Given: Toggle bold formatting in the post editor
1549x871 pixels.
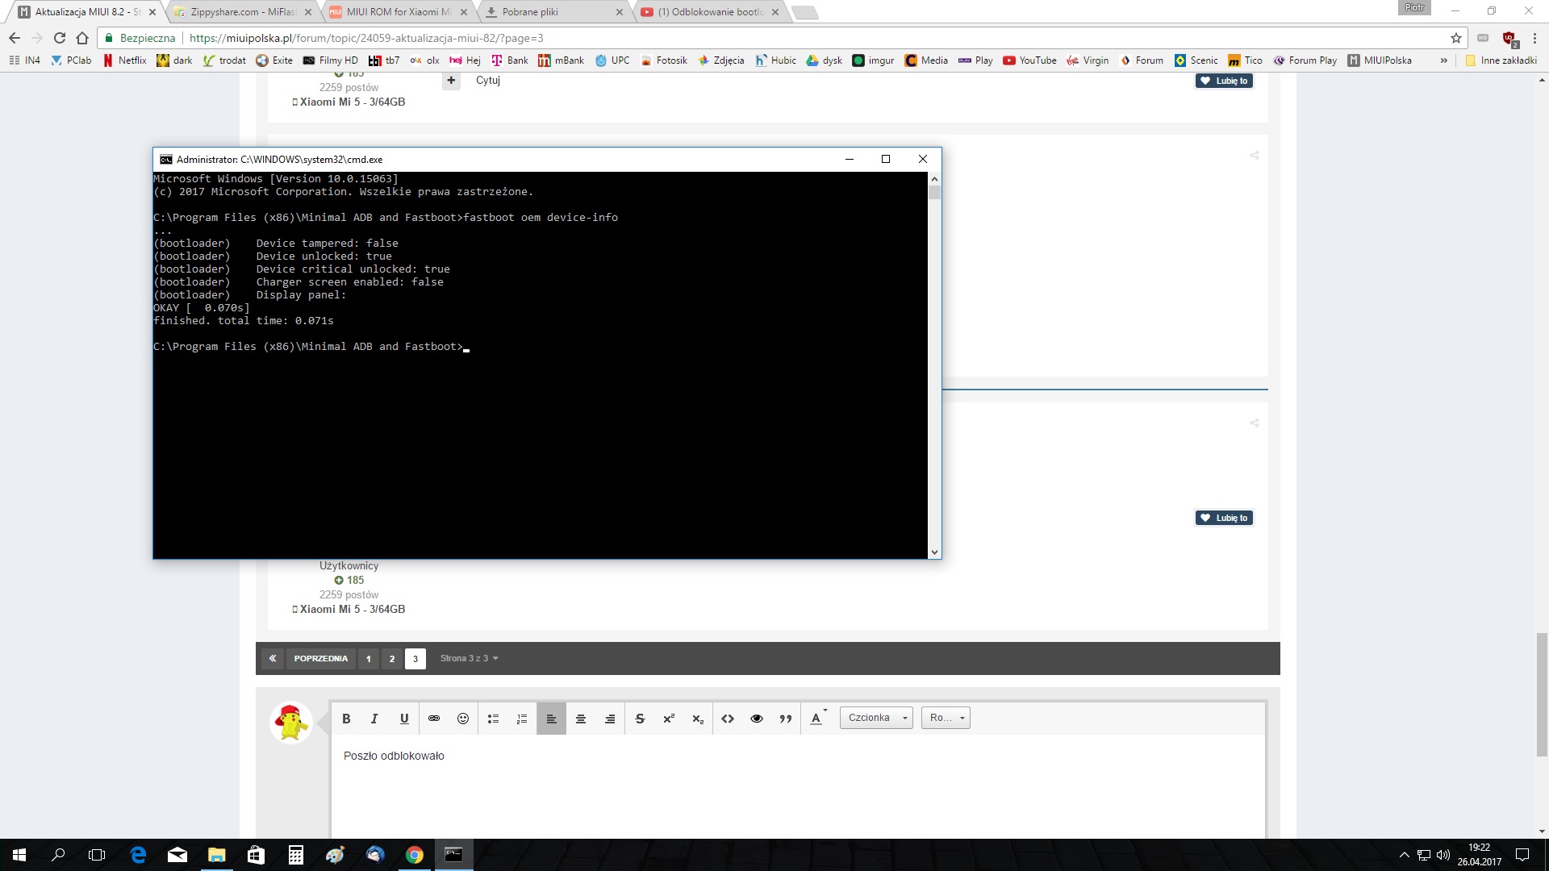Looking at the screenshot, I should pyautogui.click(x=346, y=719).
